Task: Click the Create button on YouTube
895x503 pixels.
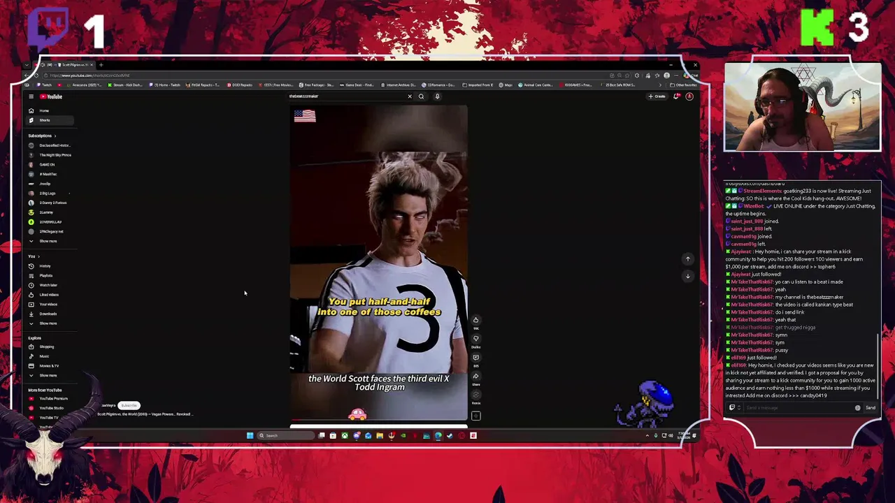Action: [657, 96]
